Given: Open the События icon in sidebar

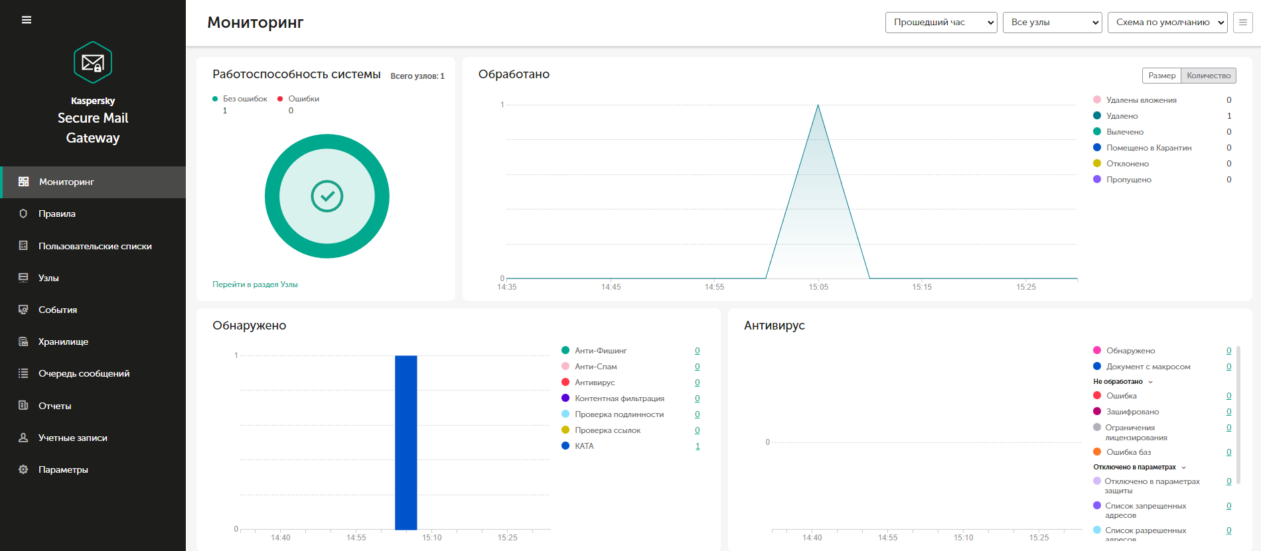Looking at the screenshot, I should click(x=23, y=310).
